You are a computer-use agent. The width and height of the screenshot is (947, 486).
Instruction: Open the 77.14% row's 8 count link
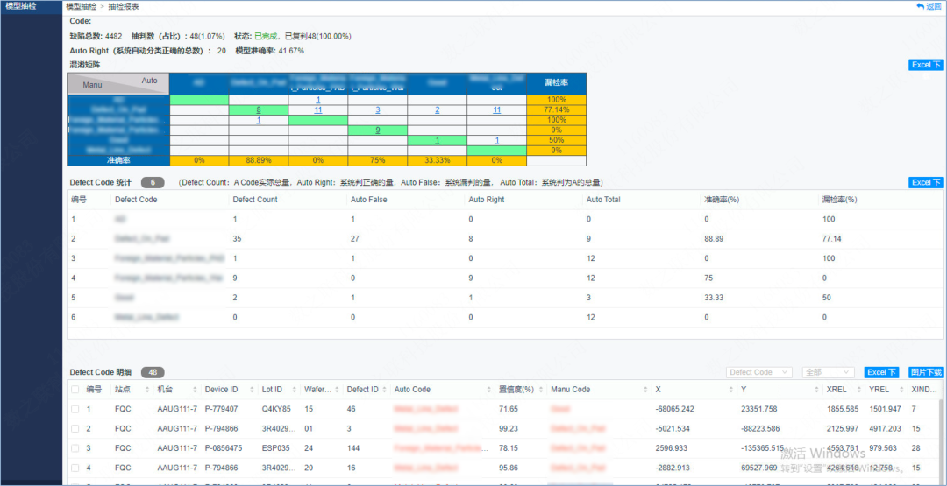(x=259, y=109)
